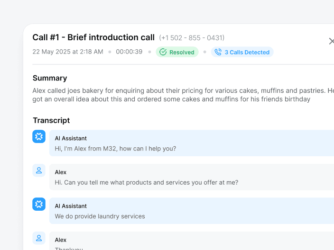
Task: Click the first AI Assistant avatar icon
Action: (39, 136)
